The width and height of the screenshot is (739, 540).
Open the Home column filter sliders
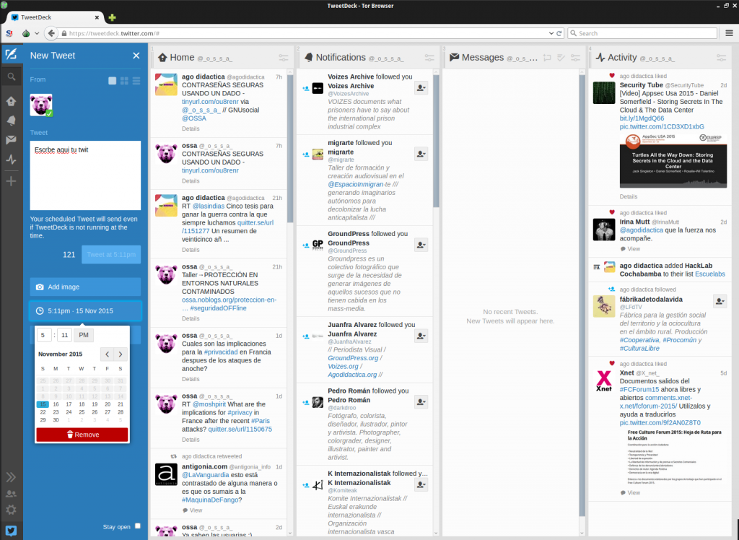284,57
